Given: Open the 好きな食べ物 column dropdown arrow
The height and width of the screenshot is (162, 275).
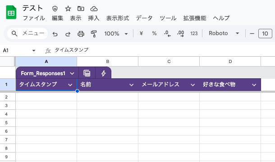Looking at the screenshot, I should (x=254, y=85).
